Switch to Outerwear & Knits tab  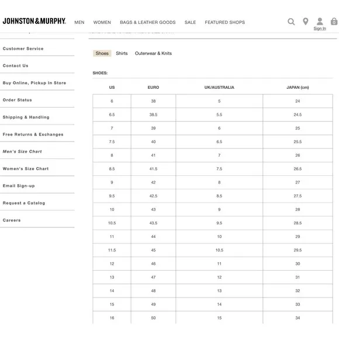pos(153,53)
